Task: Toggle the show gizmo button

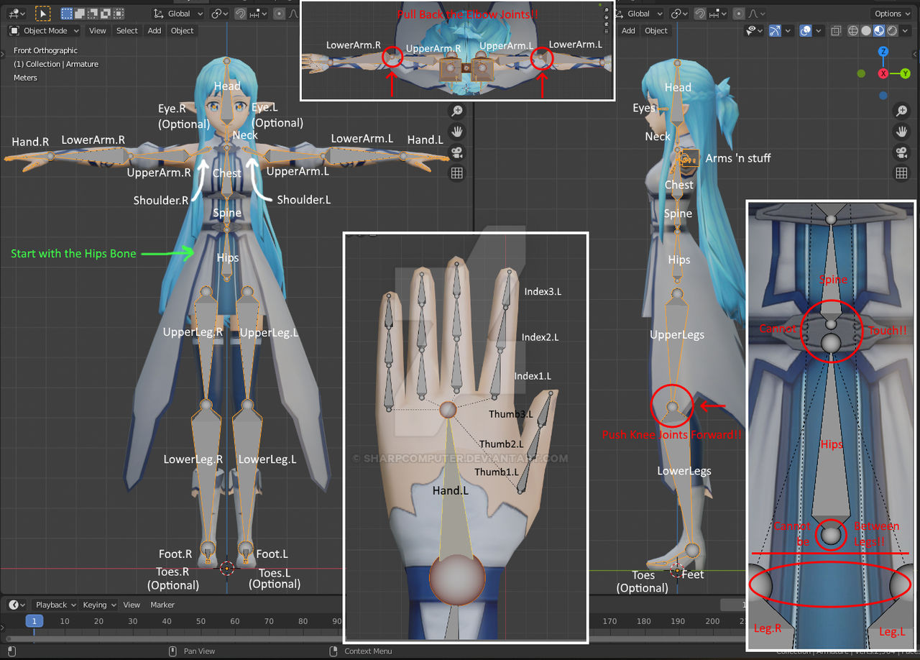Action: [775, 31]
